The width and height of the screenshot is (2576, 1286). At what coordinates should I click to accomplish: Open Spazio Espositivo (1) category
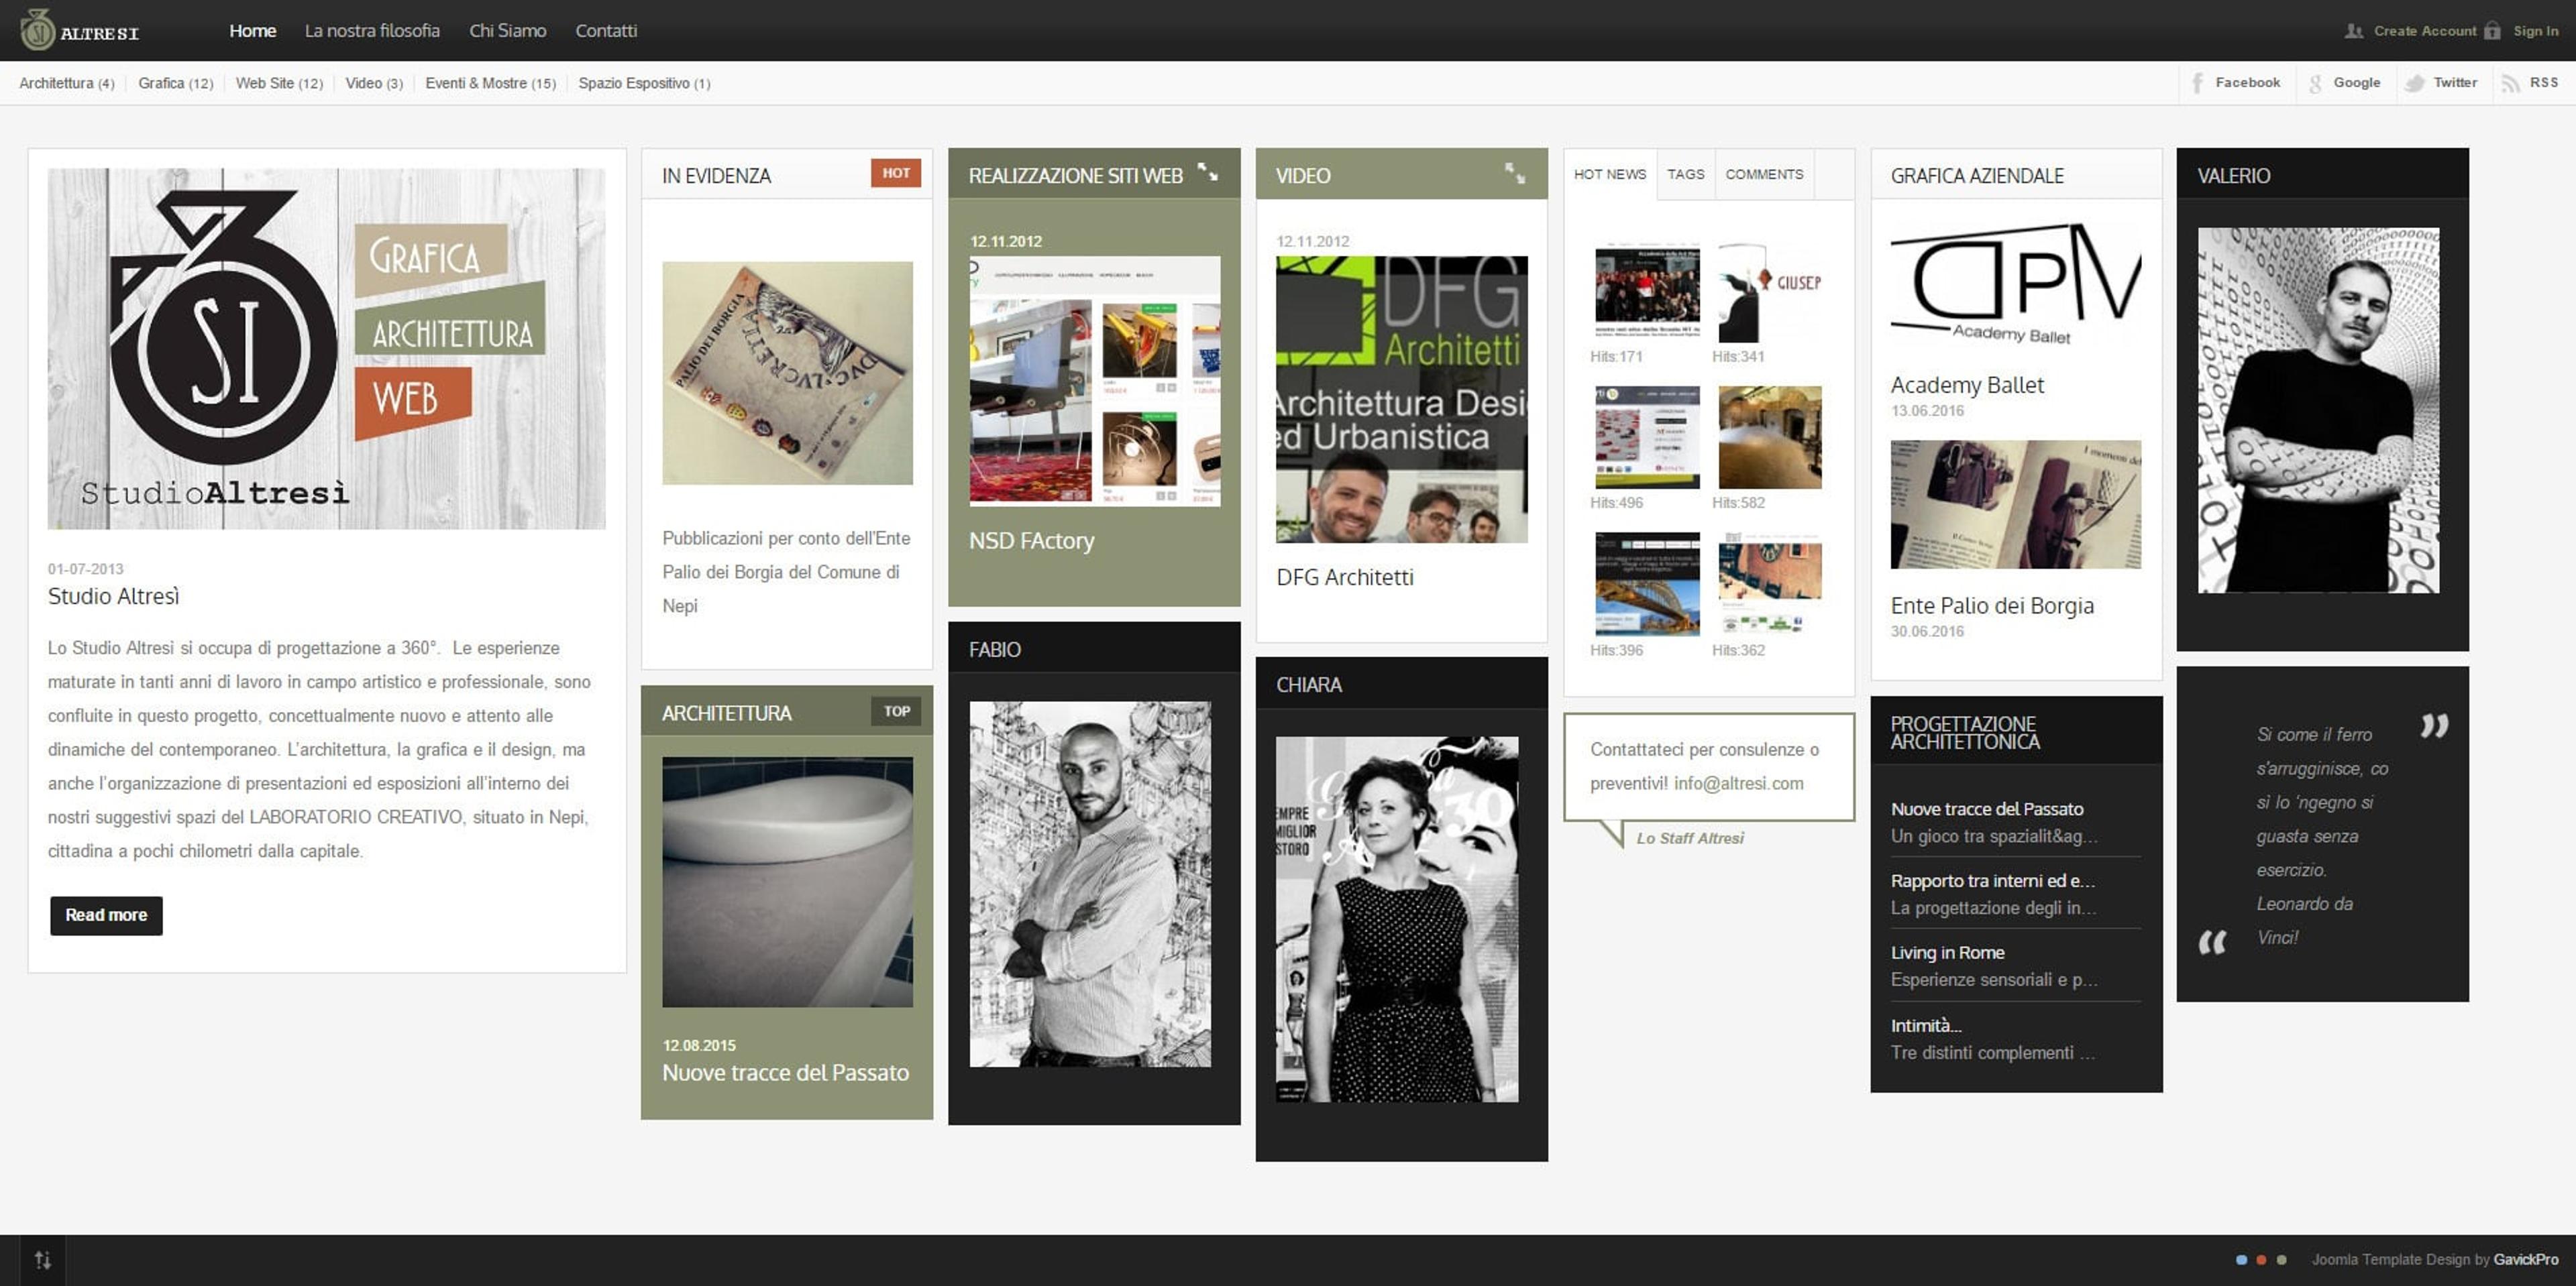point(644,83)
